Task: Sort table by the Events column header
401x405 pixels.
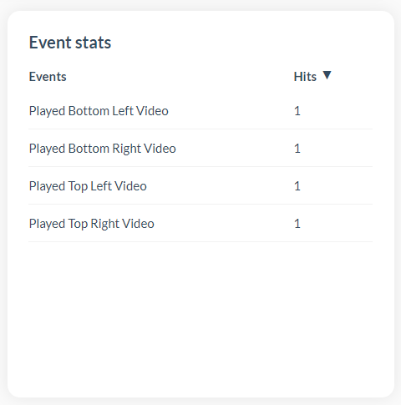Action: (x=48, y=77)
